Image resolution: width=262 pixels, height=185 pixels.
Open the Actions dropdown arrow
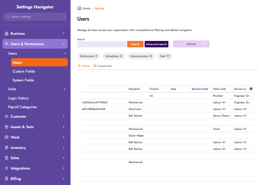point(207,44)
